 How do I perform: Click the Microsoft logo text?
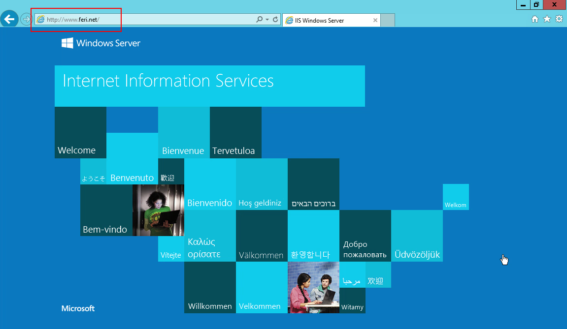click(x=78, y=308)
